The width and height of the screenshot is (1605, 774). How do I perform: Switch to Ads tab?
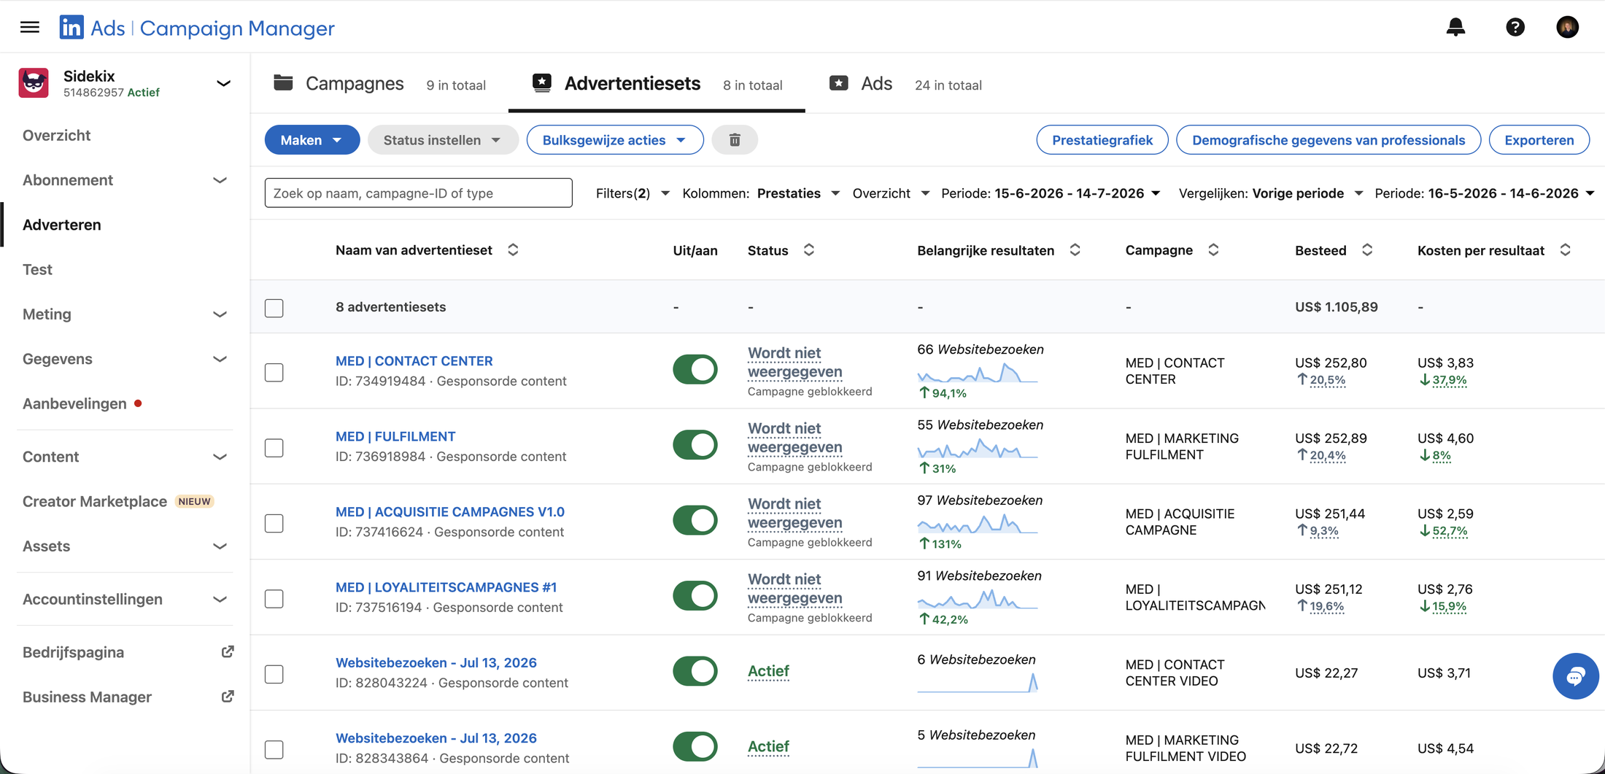[905, 84]
